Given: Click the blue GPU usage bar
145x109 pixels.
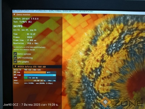Looking at the screenshot, I should click(x=40, y=75).
